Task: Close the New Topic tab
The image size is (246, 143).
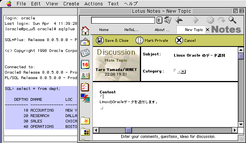Action: pos(207,29)
